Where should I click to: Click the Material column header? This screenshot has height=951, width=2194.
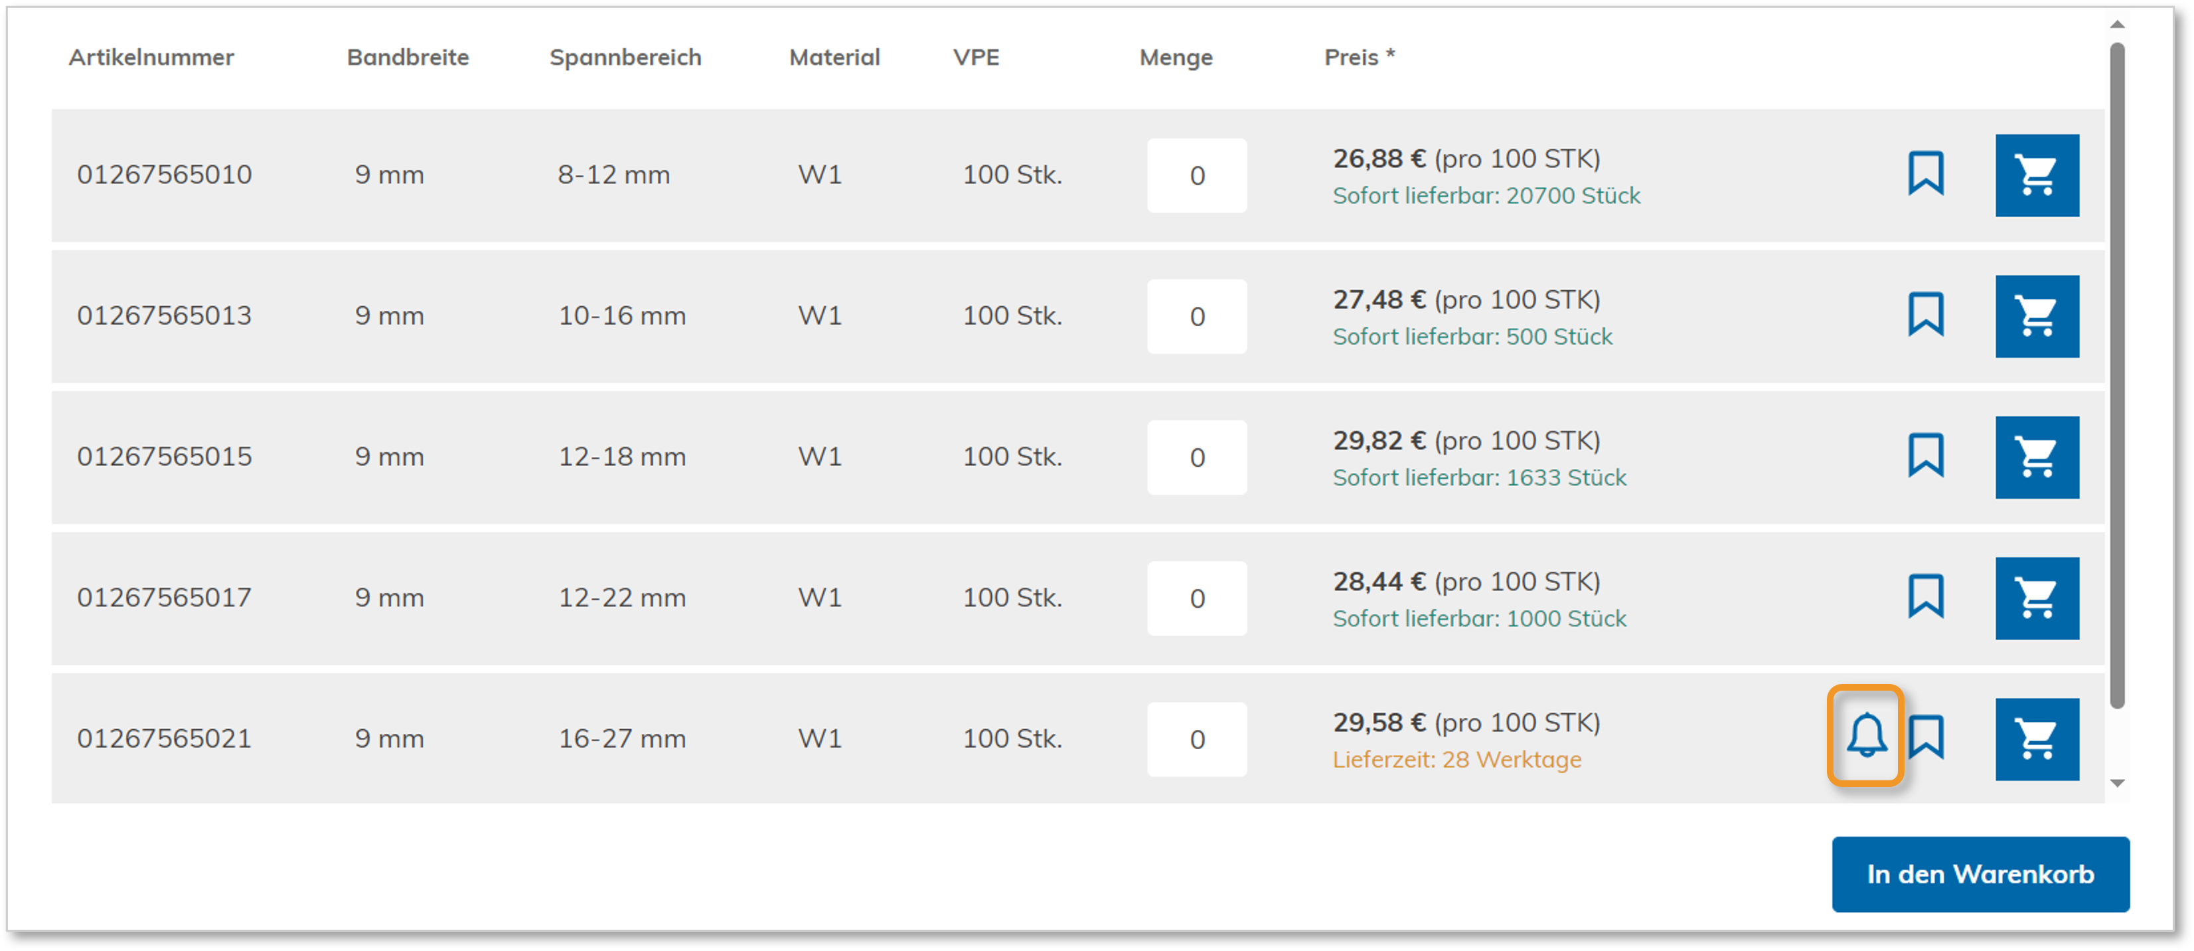(x=834, y=57)
